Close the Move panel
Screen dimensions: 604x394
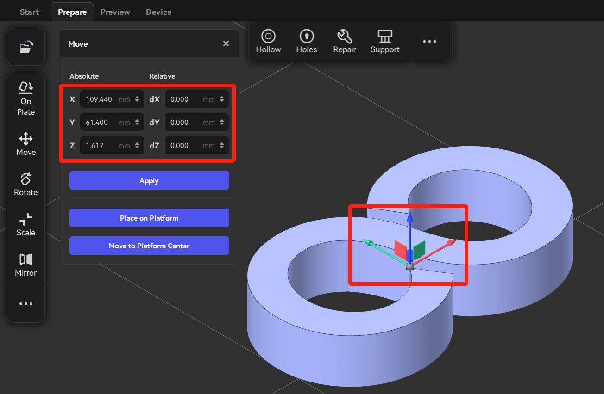(226, 43)
